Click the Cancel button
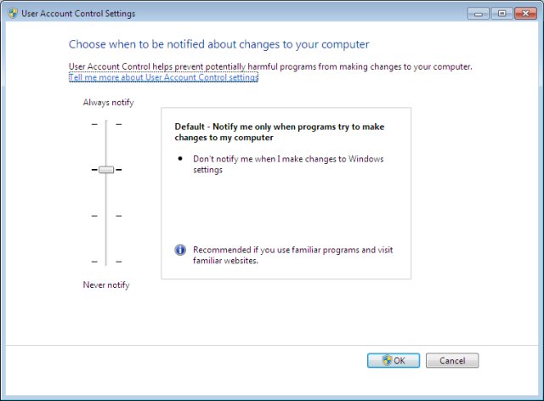The image size is (544, 401). pyautogui.click(x=452, y=360)
